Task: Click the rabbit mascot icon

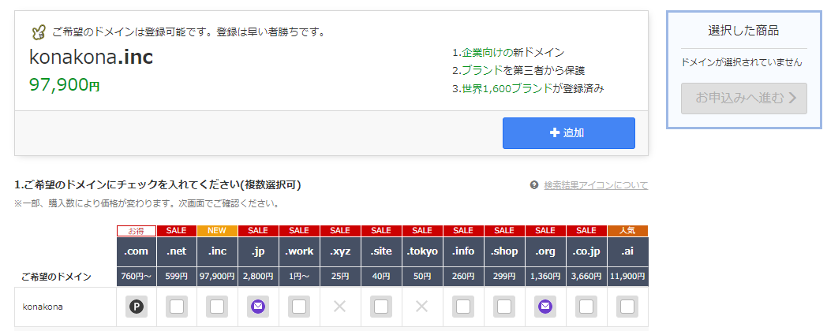Action: pyautogui.click(x=39, y=32)
